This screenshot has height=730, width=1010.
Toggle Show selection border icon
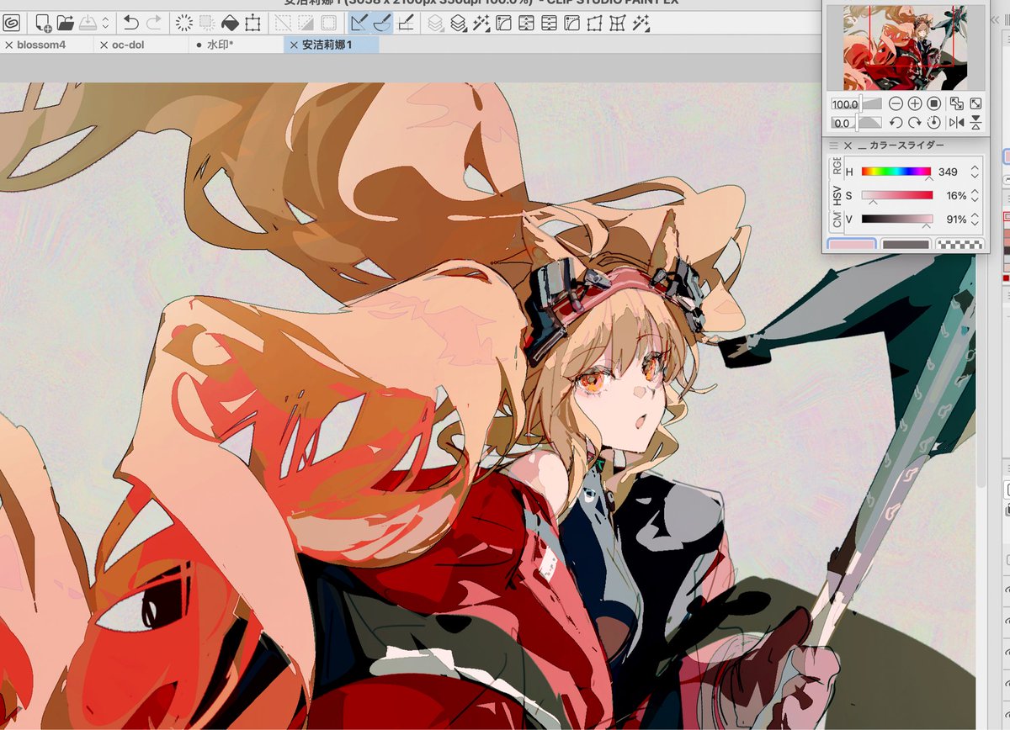(x=329, y=23)
